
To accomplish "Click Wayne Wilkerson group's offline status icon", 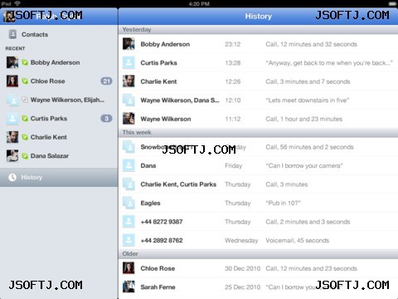I will (x=25, y=100).
